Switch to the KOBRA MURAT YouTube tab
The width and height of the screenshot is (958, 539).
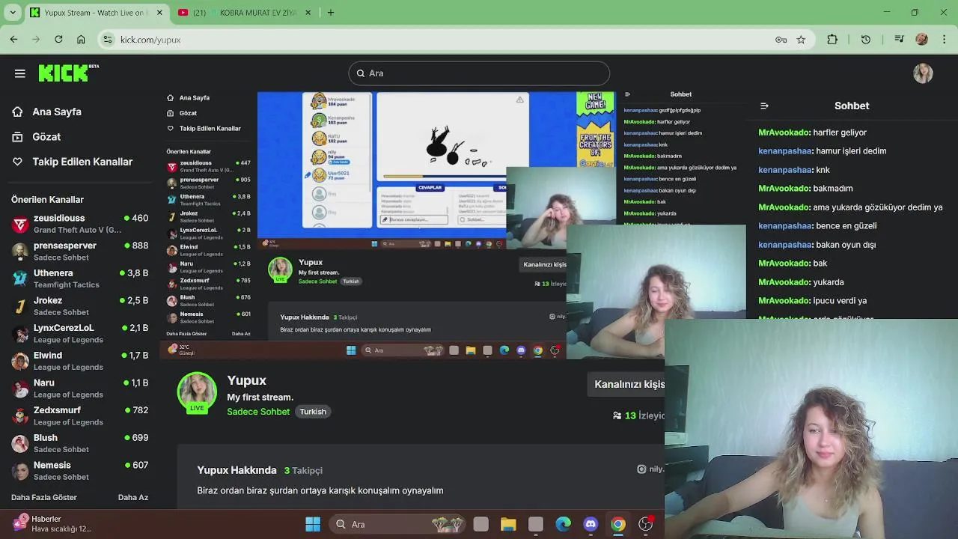[x=243, y=13]
